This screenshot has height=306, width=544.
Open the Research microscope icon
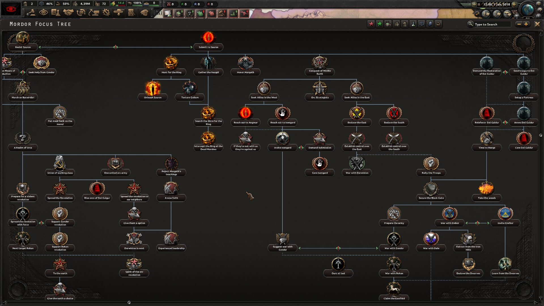[56, 12]
